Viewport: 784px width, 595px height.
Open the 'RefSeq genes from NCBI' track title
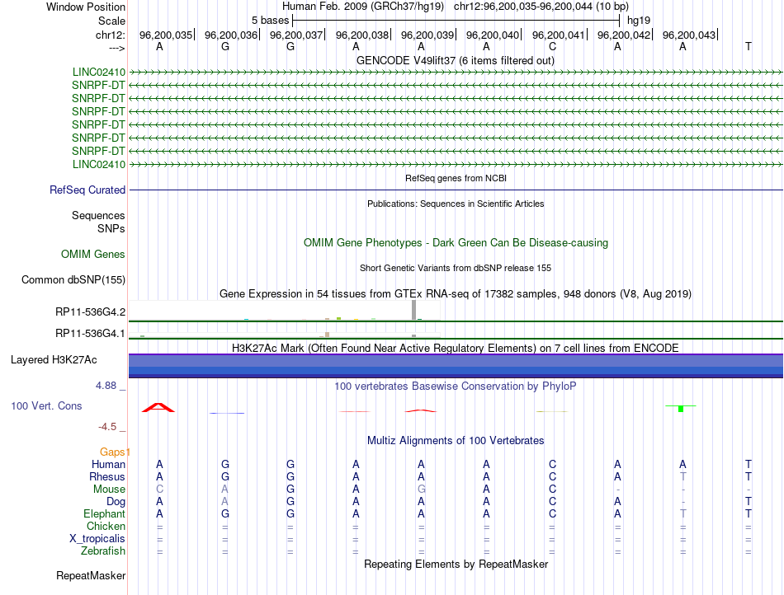point(456,178)
